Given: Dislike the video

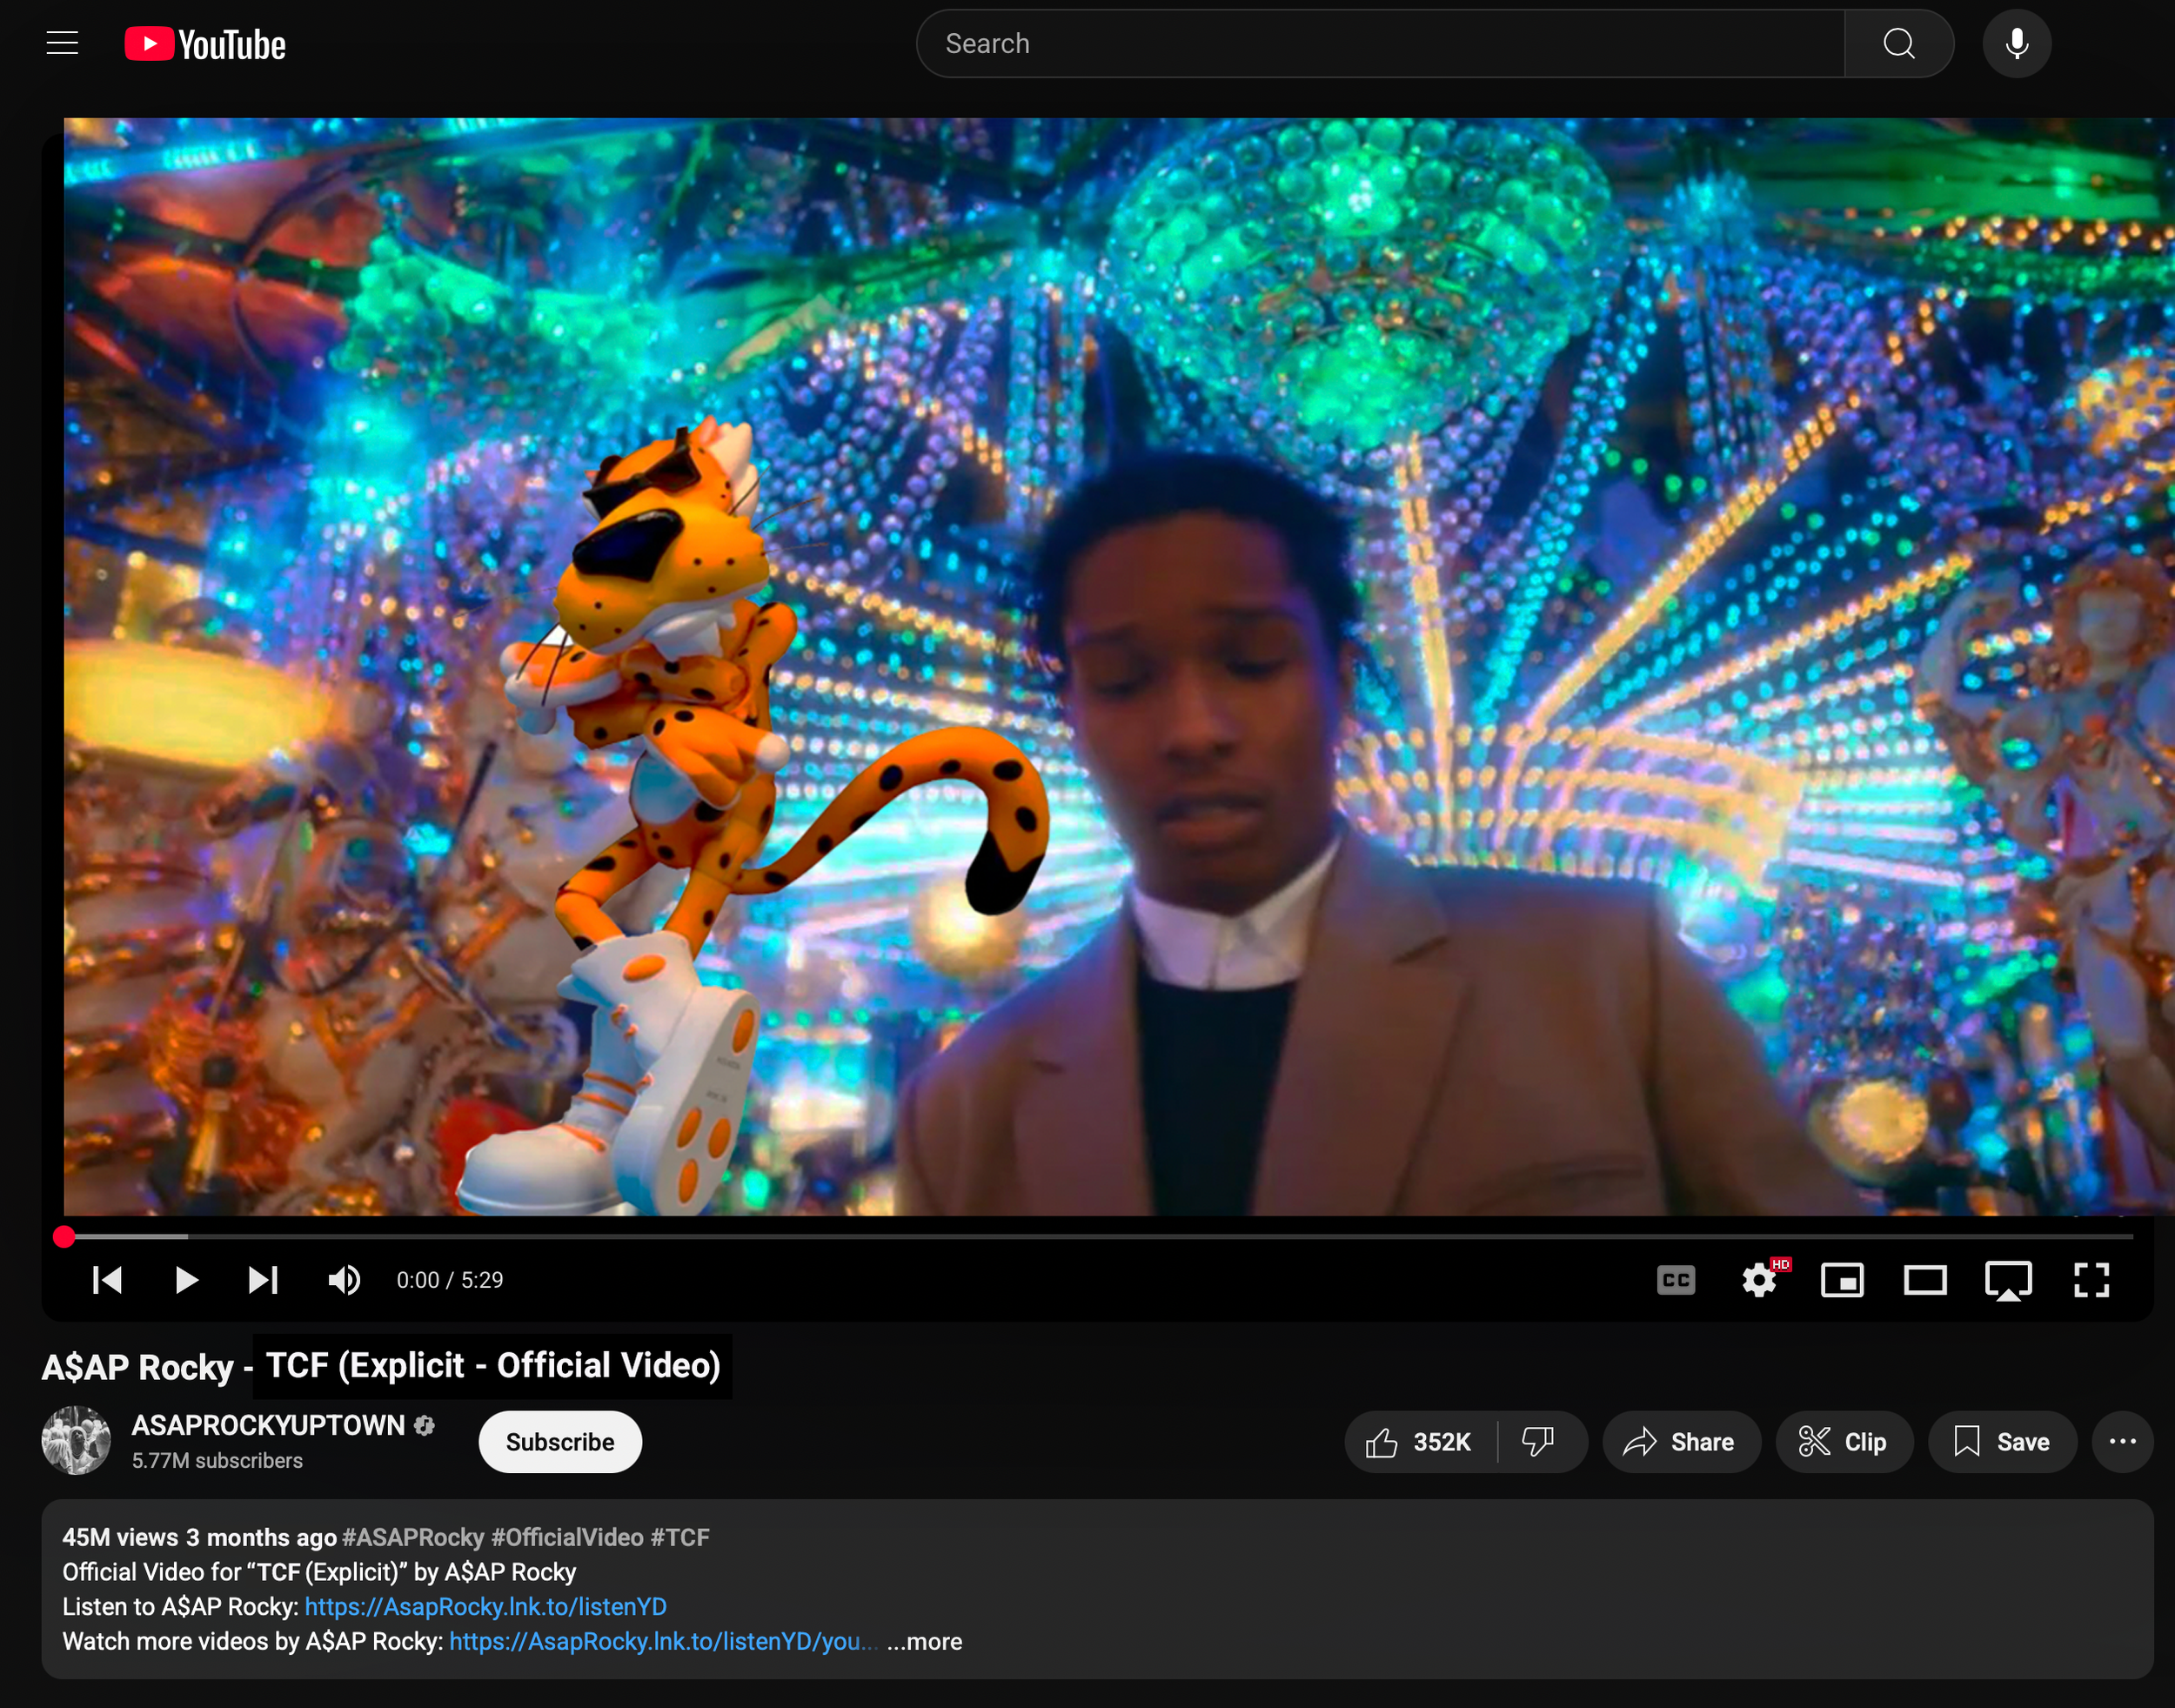Looking at the screenshot, I should coord(1539,1442).
